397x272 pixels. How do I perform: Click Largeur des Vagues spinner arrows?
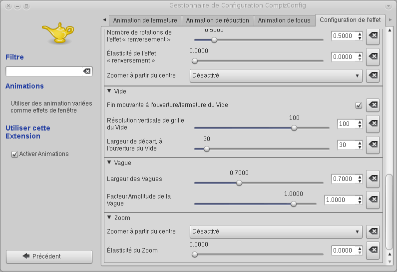(360, 179)
